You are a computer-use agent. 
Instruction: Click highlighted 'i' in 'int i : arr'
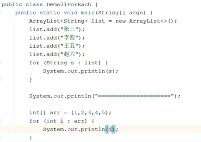click(x=62, y=121)
